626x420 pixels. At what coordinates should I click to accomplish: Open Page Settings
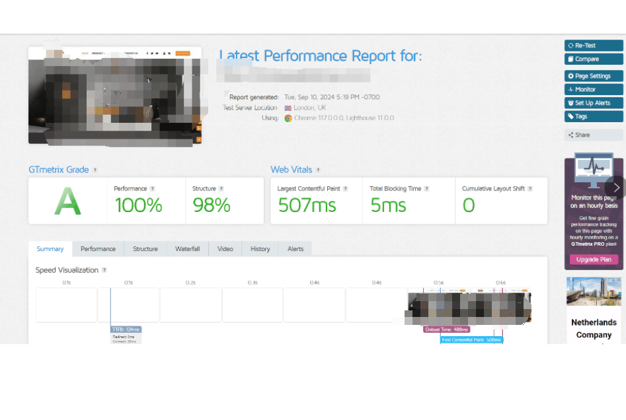click(593, 76)
